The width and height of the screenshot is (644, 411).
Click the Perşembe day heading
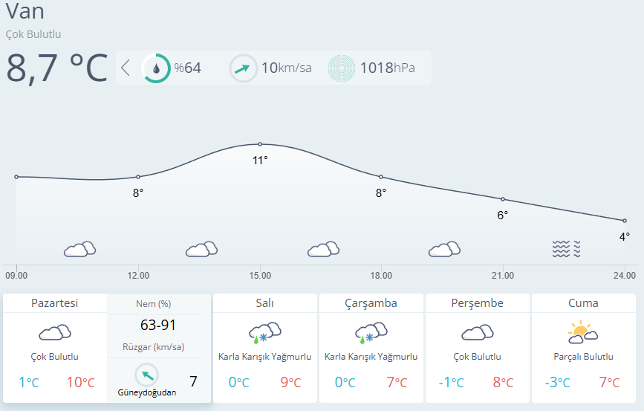(477, 303)
